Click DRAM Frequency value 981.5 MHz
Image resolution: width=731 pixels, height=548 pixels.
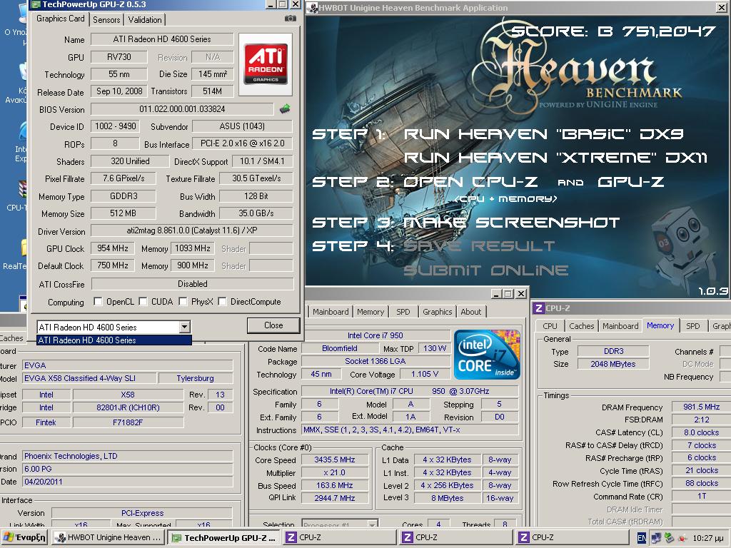pos(701,407)
